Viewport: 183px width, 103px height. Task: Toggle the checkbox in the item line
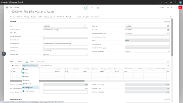(111, 72)
